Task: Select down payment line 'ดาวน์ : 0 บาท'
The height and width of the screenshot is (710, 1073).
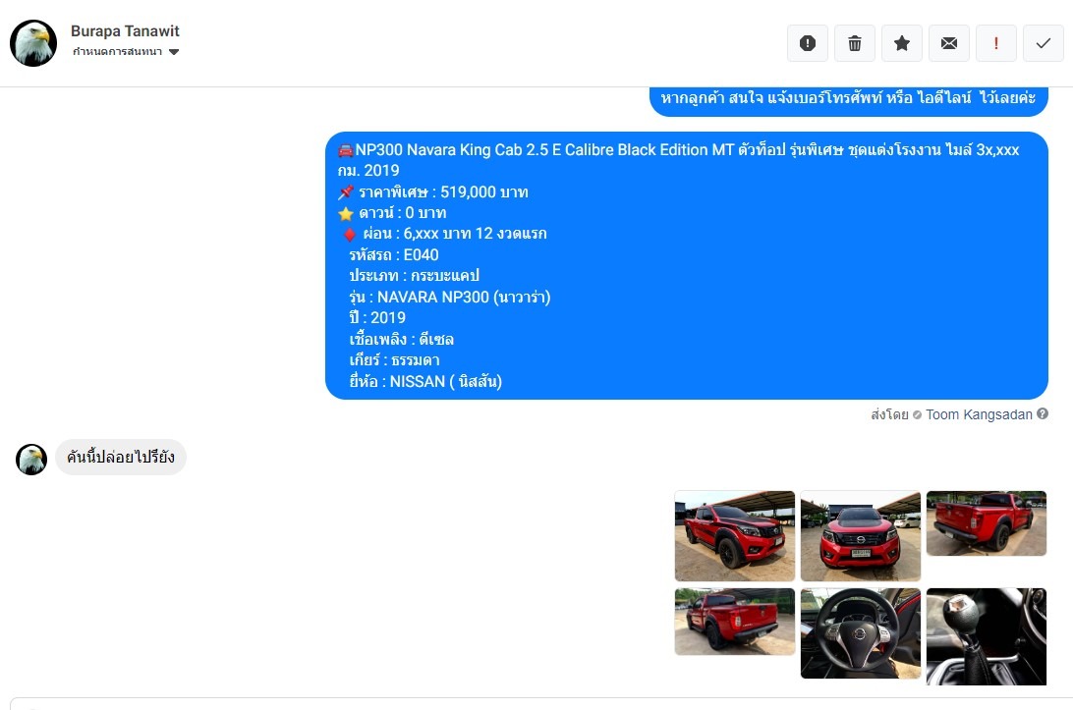Action: (392, 213)
